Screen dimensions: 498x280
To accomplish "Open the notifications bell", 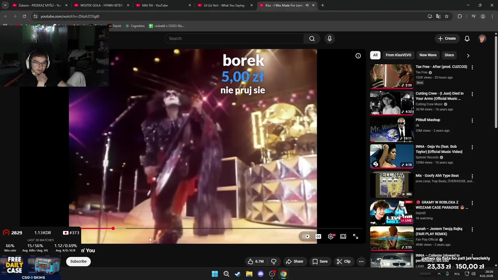I will [467, 38].
